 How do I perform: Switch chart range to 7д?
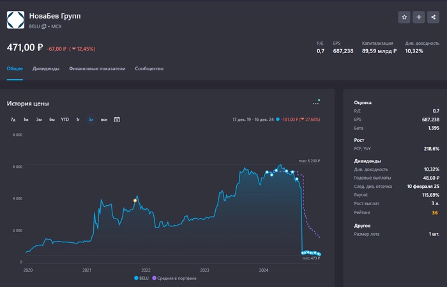pos(13,120)
